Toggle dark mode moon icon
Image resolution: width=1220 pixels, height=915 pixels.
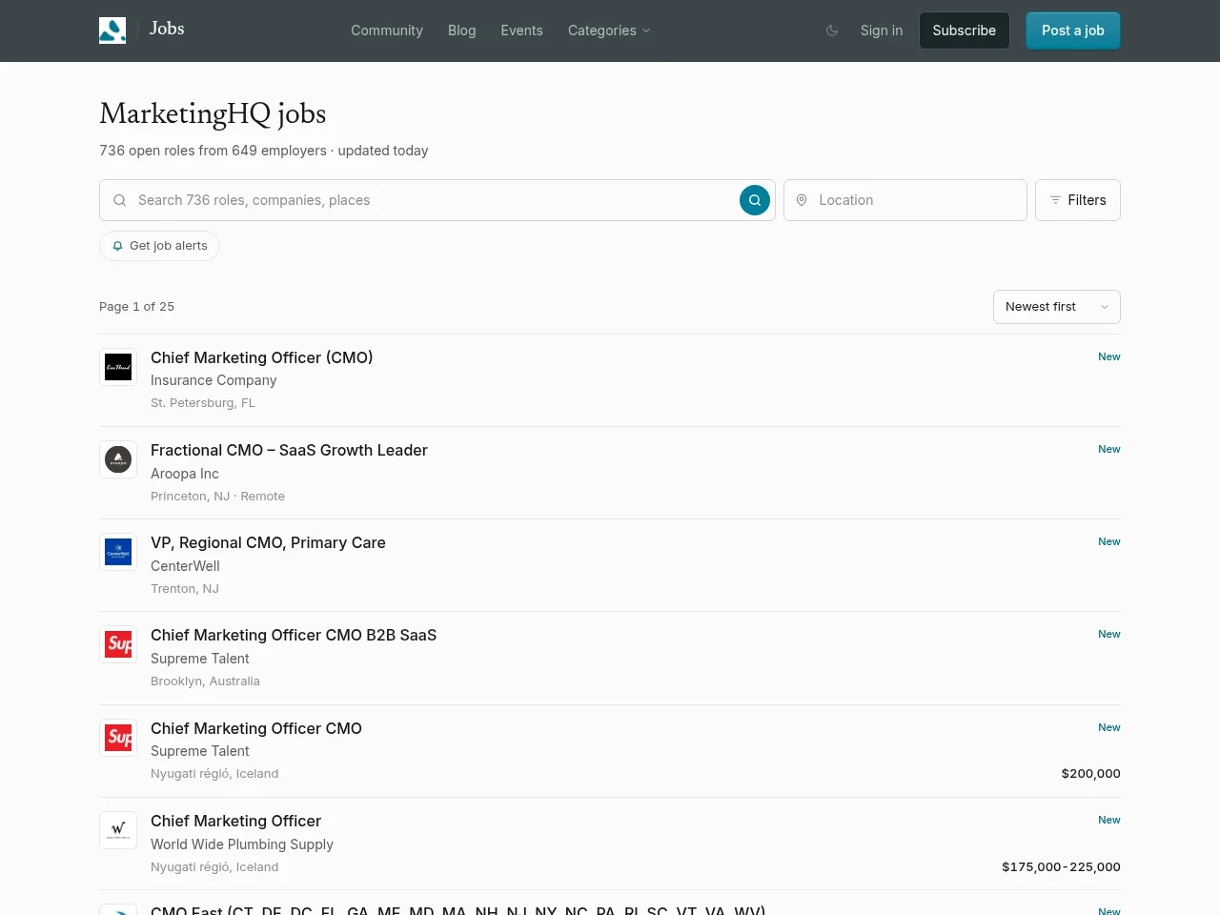tap(832, 30)
